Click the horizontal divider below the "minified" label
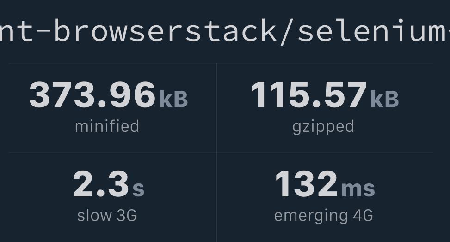Image resolution: width=450 pixels, height=242 pixels. [111, 153]
